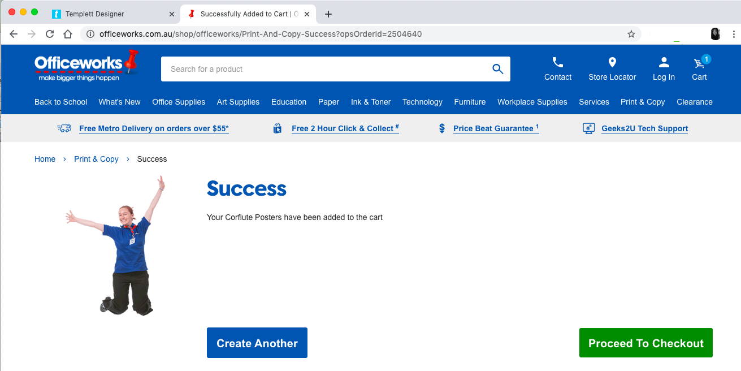Click the dollar sign icon

(x=442, y=128)
